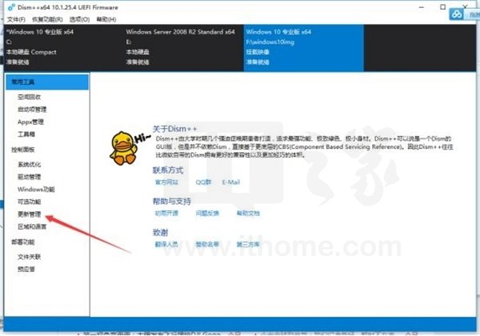Screen dimensions: 480x336
Task: Click the yellow duck mascot image
Action: (x=124, y=149)
